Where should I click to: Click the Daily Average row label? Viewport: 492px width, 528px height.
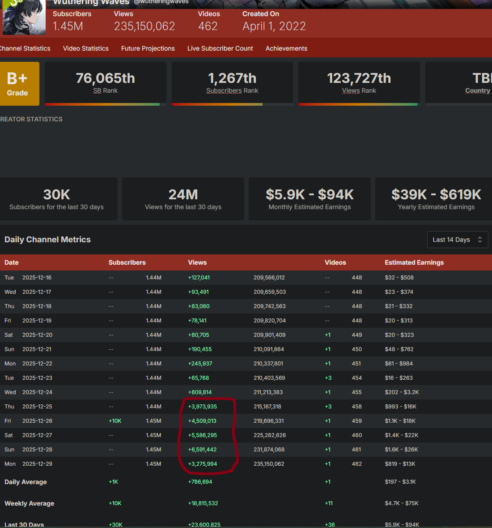click(x=25, y=482)
